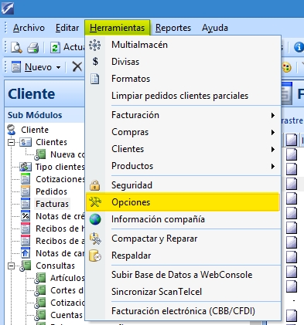
Task: Click the Formatos document icon
Action: 94,79
